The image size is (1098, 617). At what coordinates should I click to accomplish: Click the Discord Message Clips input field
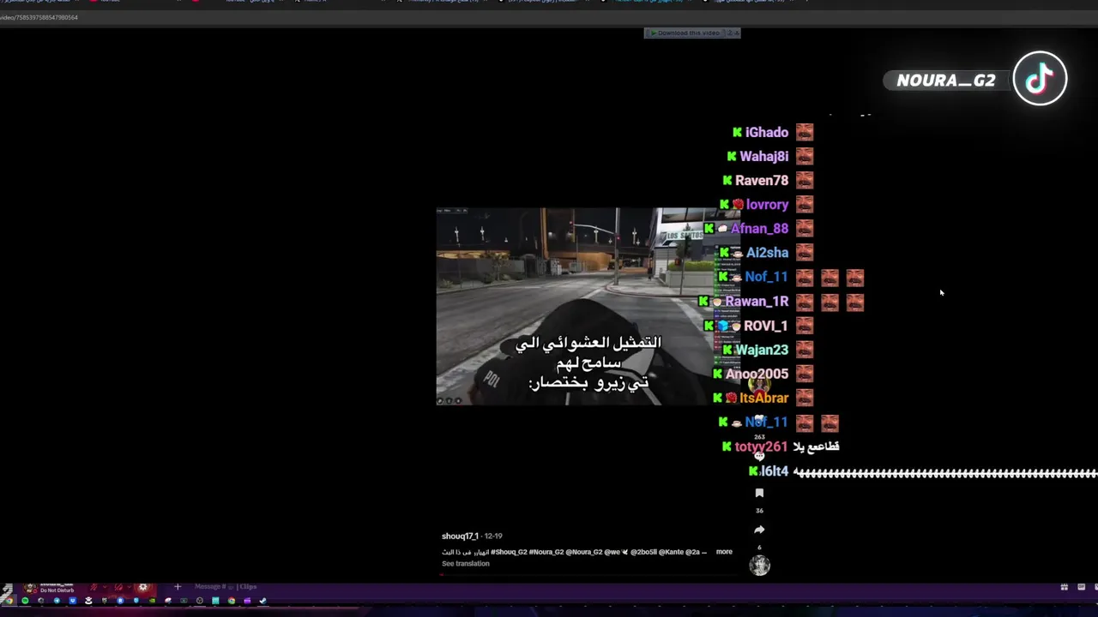click(226, 587)
